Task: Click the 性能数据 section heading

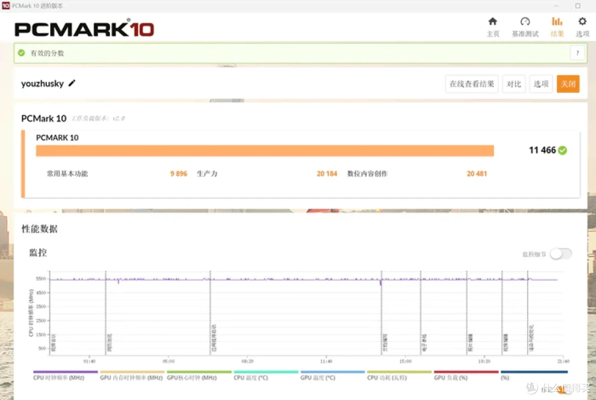Action: coord(40,229)
